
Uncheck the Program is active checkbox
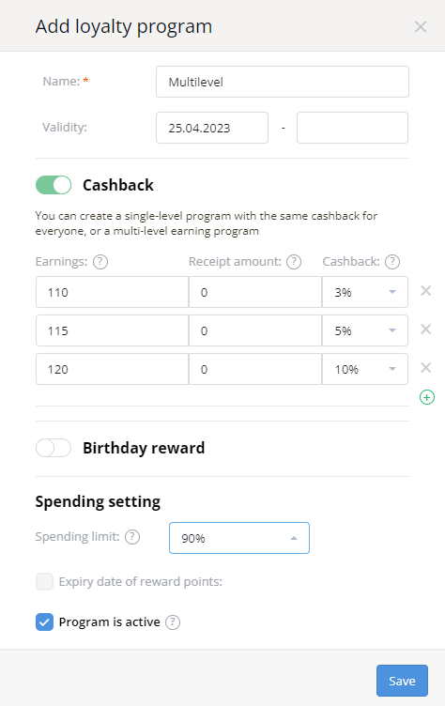pos(44,622)
